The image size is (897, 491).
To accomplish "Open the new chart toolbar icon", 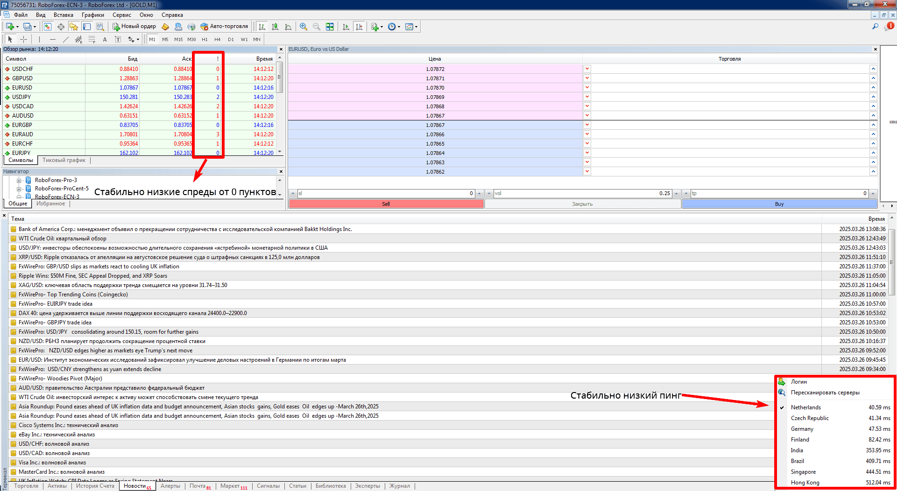I will (10, 27).
